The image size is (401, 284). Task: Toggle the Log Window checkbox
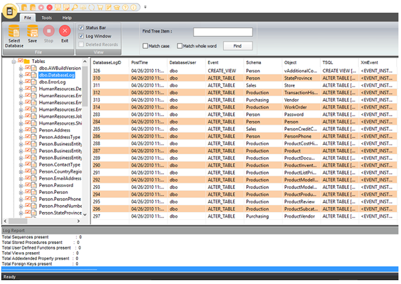tap(81, 36)
